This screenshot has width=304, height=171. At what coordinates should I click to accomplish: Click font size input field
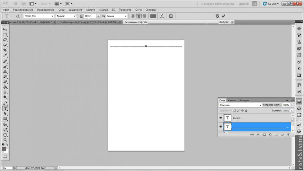[x=90, y=16]
